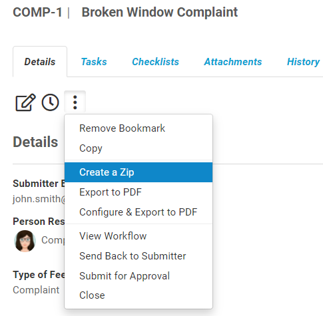Select the Details tab
Screen dimensions: 323x316
40,62
